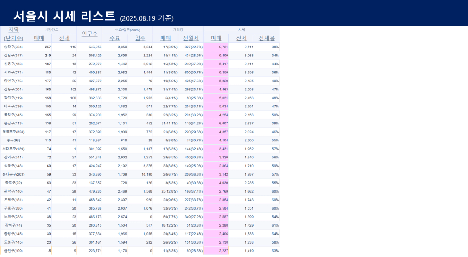Click 전세 price 1,238 in 도봉구 row
The width and height of the screenshot is (468, 257).
[249, 242]
